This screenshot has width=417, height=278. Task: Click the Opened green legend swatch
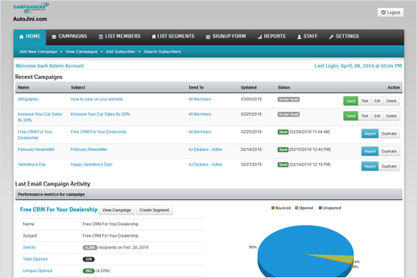click(x=297, y=208)
